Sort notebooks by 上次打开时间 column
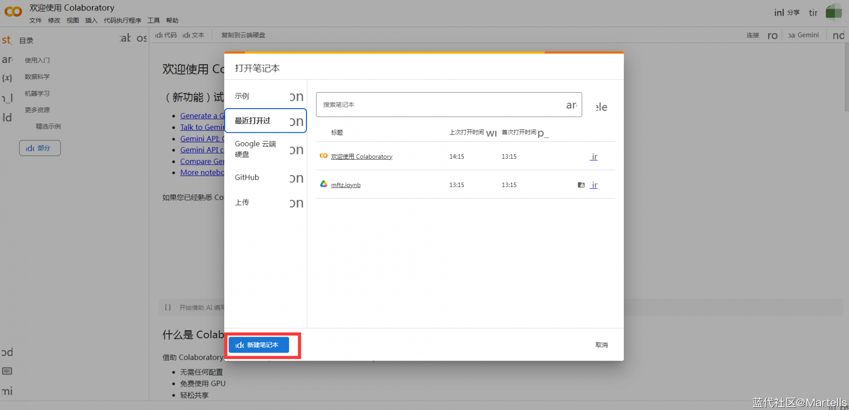 click(x=466, y=132)
